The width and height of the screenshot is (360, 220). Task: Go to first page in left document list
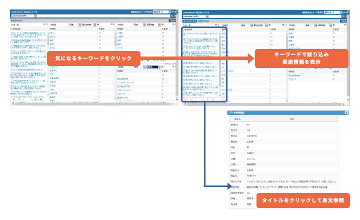tap(13, 100)
